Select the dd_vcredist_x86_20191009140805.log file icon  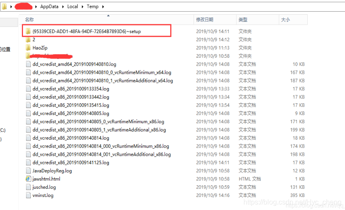point(28,113)
